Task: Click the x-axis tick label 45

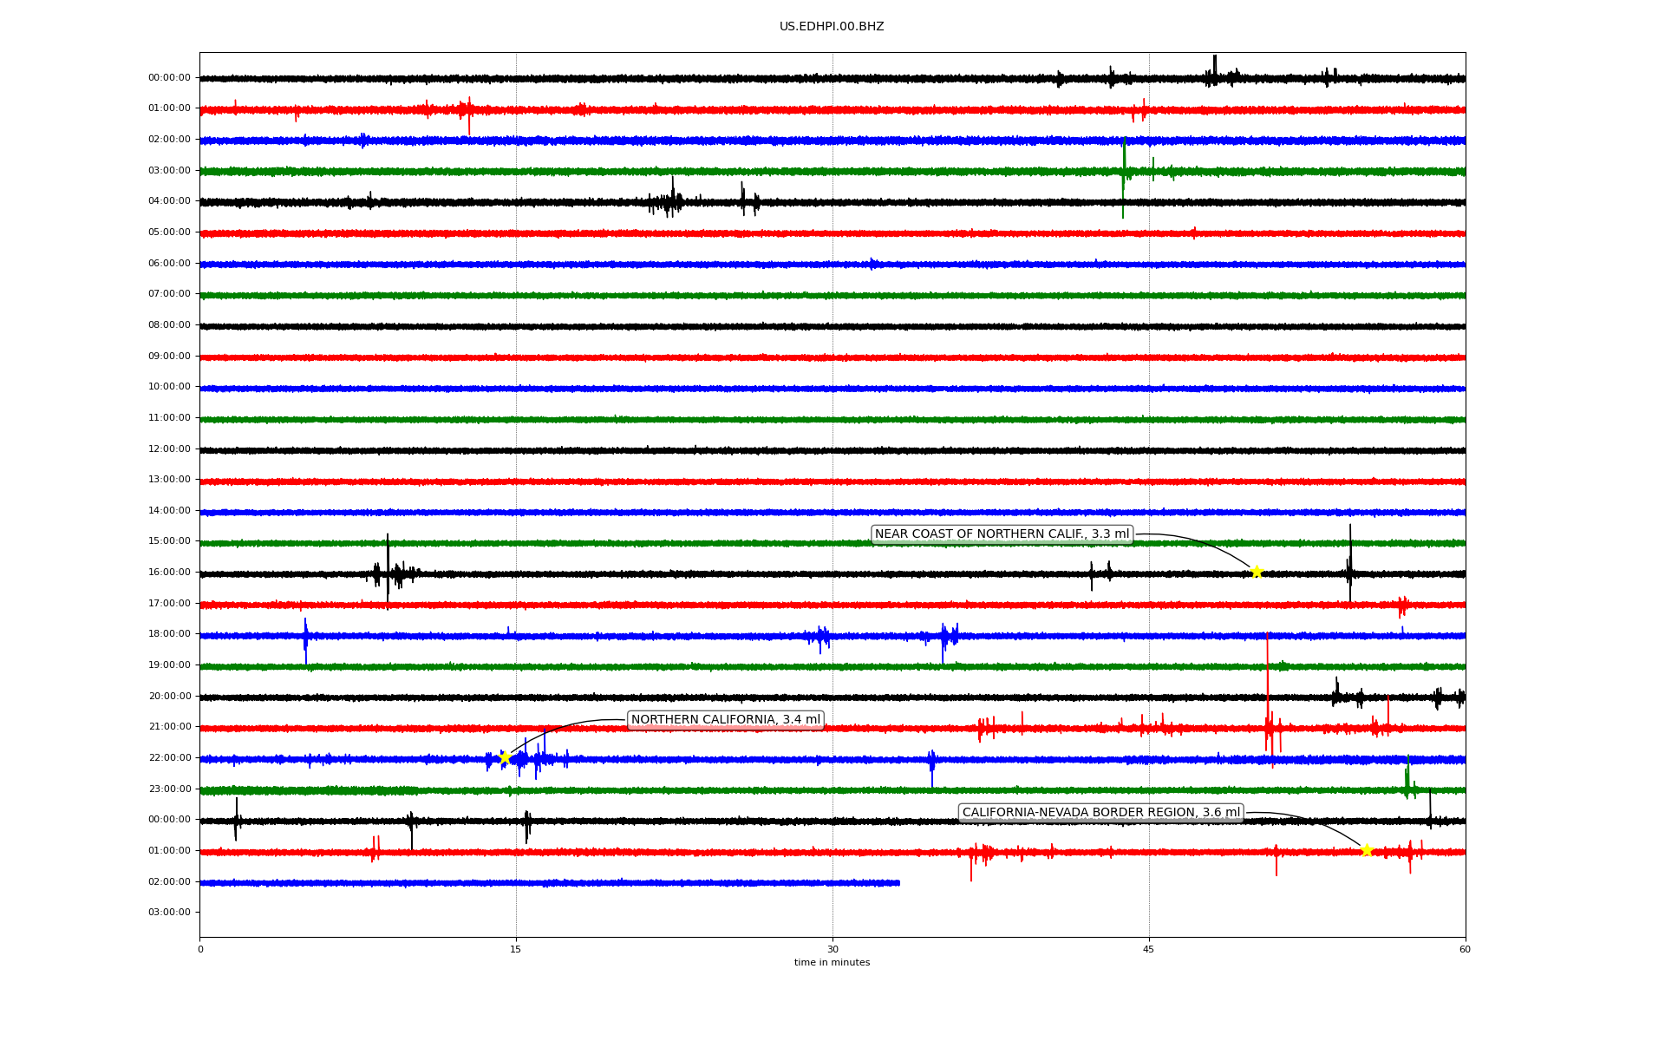Action: (x=1149, y=950)
